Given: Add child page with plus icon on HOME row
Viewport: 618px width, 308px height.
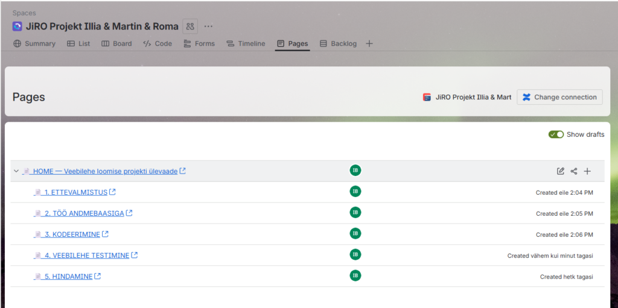Looking at the screenshot, I should tap(587, 171).
